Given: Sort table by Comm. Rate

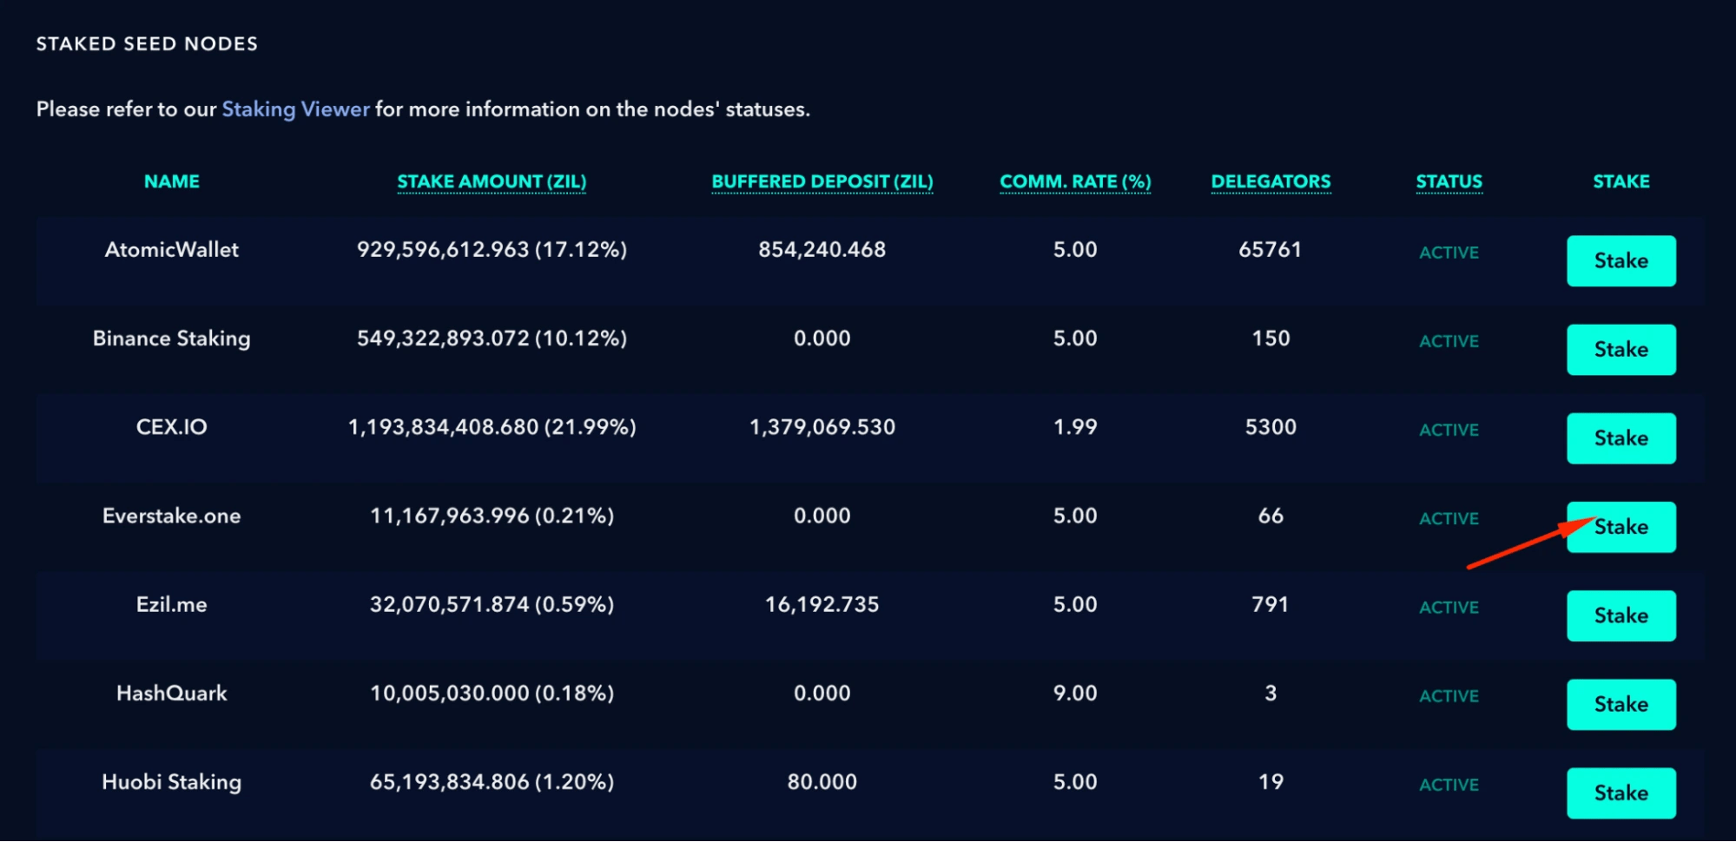Looking at the screenshot, I should (1075, 181).
